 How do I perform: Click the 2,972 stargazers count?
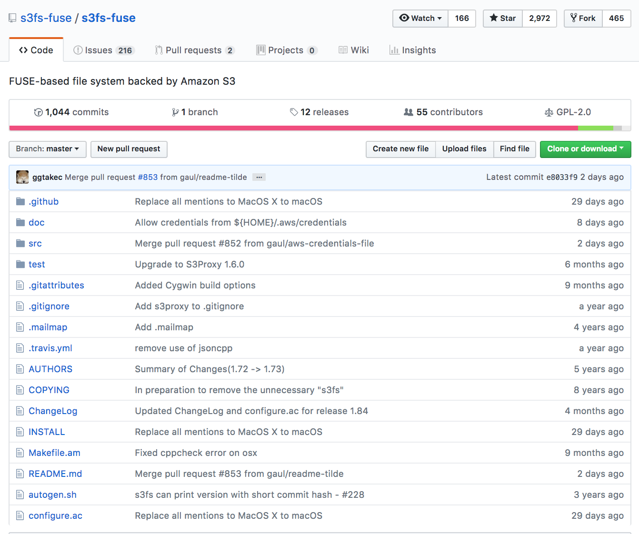[539, 18]
